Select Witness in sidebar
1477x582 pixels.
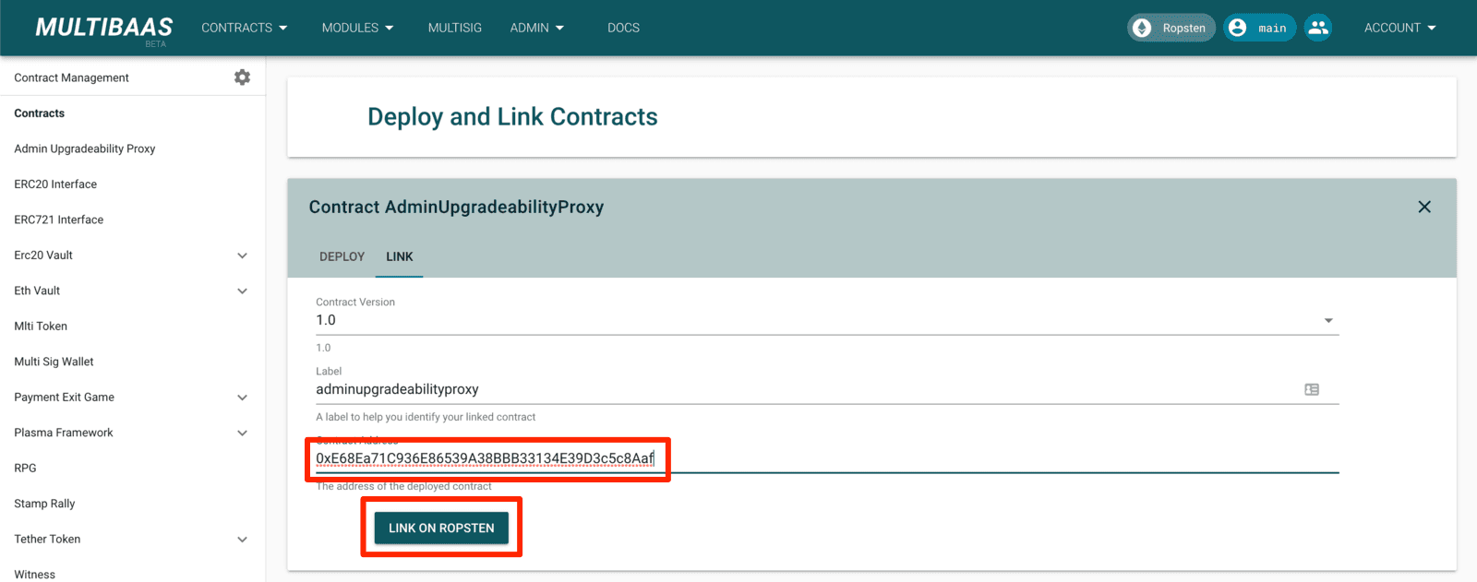click(x=34, y=575)
